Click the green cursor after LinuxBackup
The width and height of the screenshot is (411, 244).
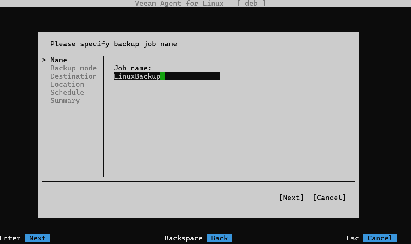click(x=162, y=76)
